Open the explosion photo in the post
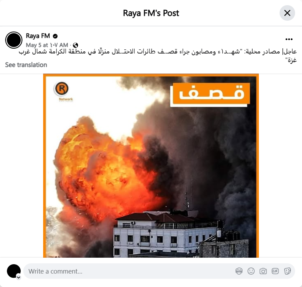 [x=151, y=166]
